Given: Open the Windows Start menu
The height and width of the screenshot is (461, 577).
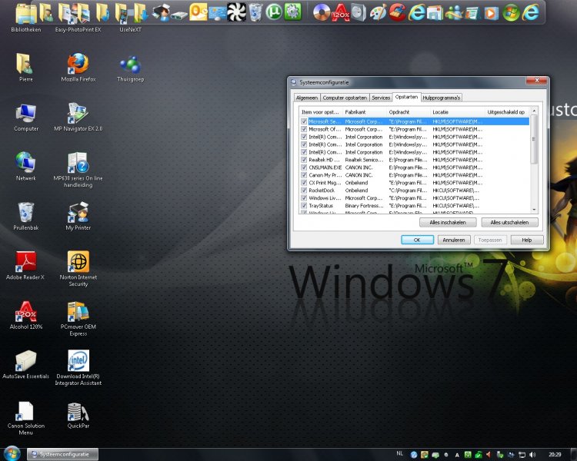Looking at the screenshot, I should click(x=12, y=453).
